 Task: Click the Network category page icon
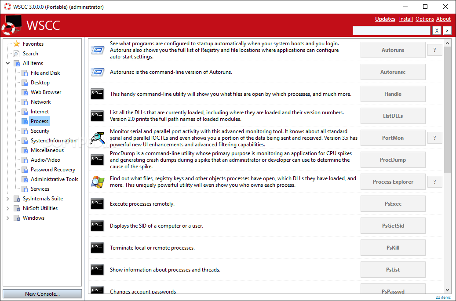(25, 102)
